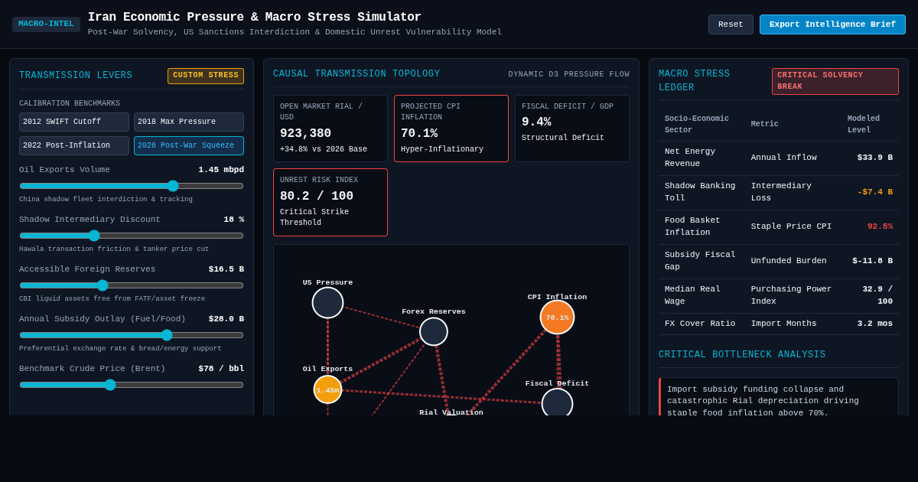Click the Rial Valuation label
The width and height of the screenshot is (918, 482).
click(x=451, y=412)
